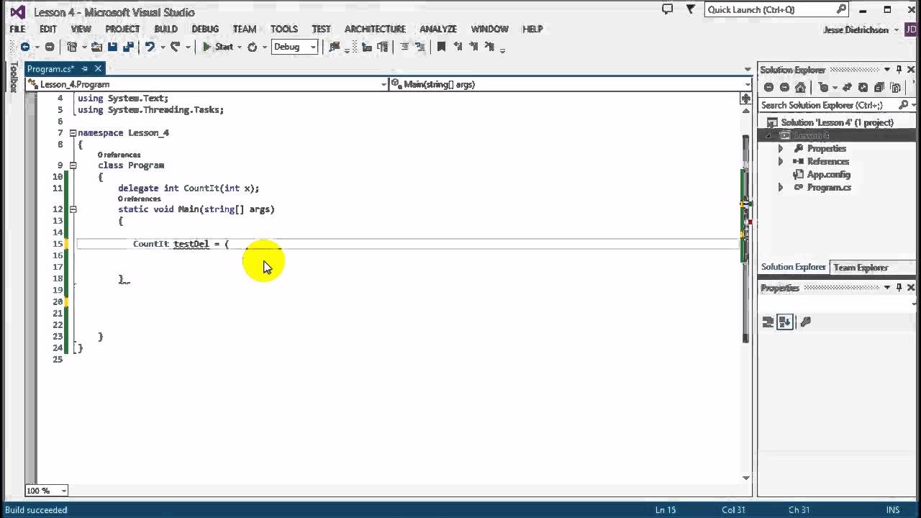This screenshot has height=518, width=921.
Task: Comment out the selected lines icon
Action: 404,47
